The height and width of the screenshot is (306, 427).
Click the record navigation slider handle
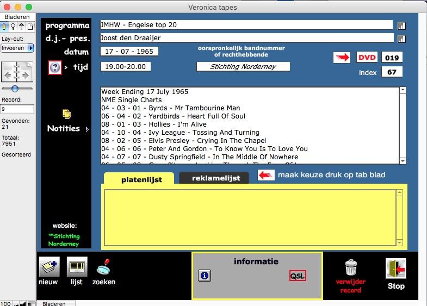point(15,88)
